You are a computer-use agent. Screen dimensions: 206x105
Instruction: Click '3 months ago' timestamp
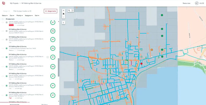pyautogui.click(x=21, y=50)
